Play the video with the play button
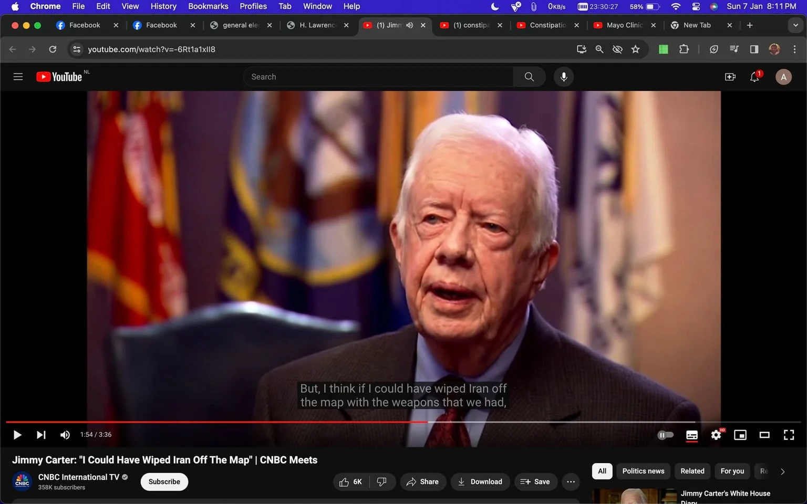This screenshot has height=504, width=807. (17, 435)
